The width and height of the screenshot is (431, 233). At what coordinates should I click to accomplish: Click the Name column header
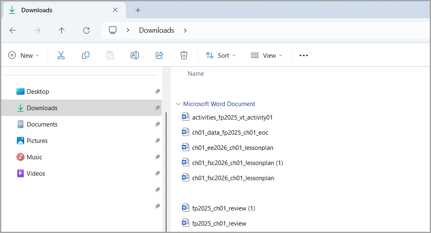pos(196,74)
